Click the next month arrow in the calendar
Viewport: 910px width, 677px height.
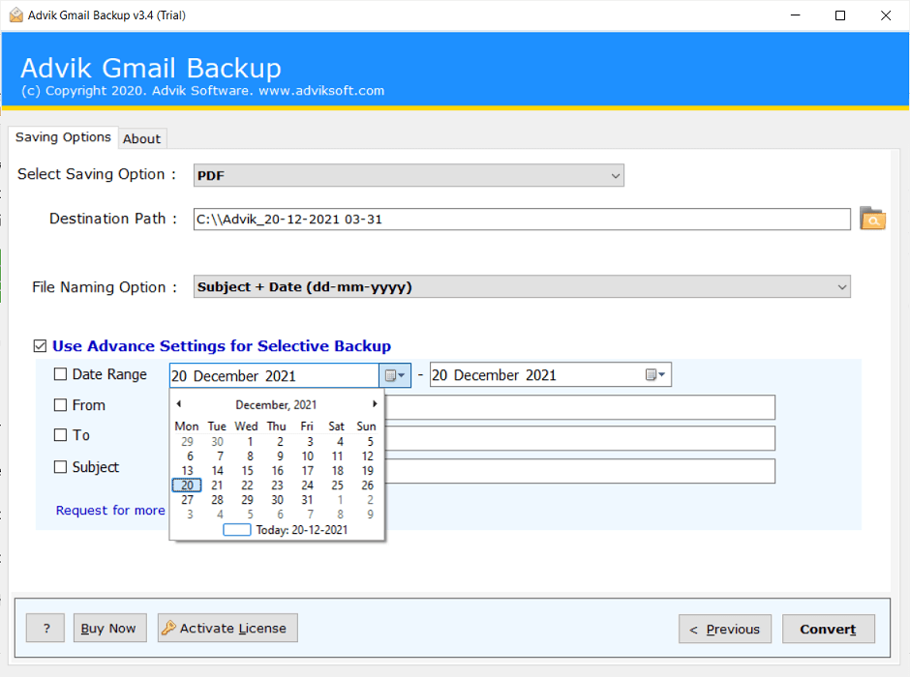tap(375, 404)
